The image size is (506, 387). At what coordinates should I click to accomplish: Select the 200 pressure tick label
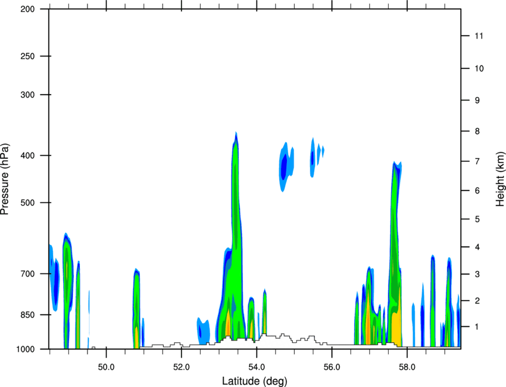27,9
